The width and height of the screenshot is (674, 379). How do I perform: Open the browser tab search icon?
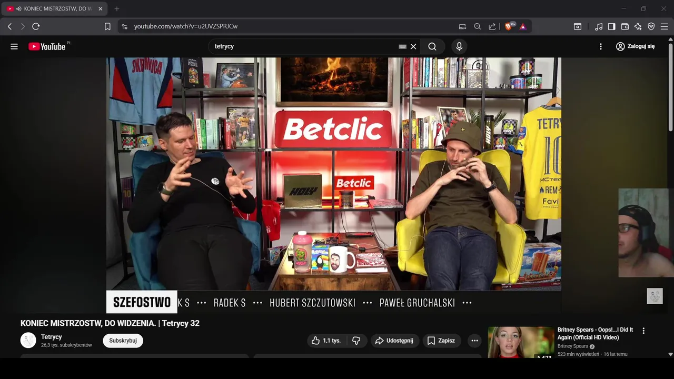pos(578,26)
